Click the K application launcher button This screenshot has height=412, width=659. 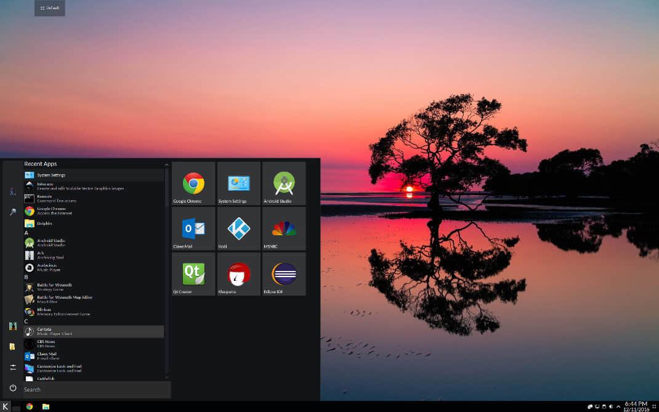coord(7,406)
